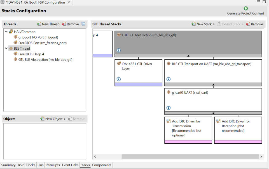Viewport: 269px width, 169px height.
Task: Switch to the Clocks tab
Action: pyautogui.click(x=30, y=165)
